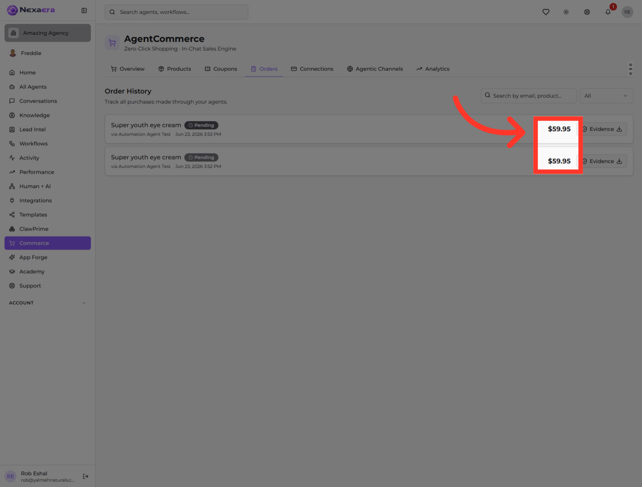Collapse the sidebar panel icon
Screen dimensions: 642x487
84,10
